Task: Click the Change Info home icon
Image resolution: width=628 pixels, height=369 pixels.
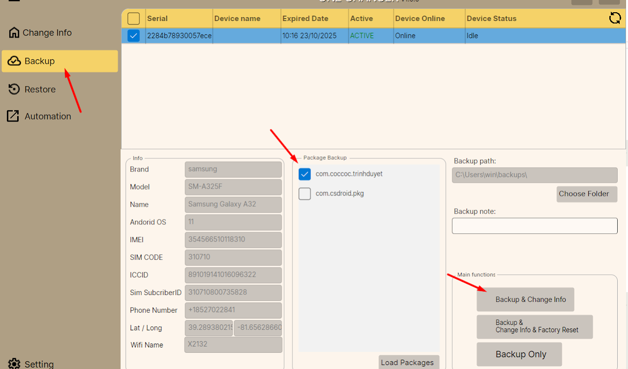Action: [x=14, y=33]
